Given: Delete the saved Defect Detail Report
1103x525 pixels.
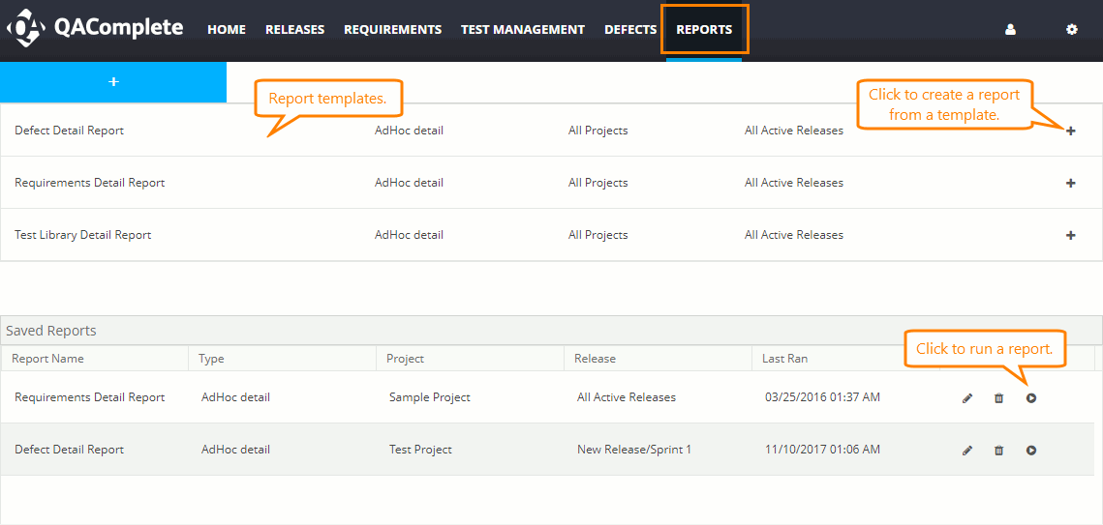Looking at the screenshot, I should point(998,451).
